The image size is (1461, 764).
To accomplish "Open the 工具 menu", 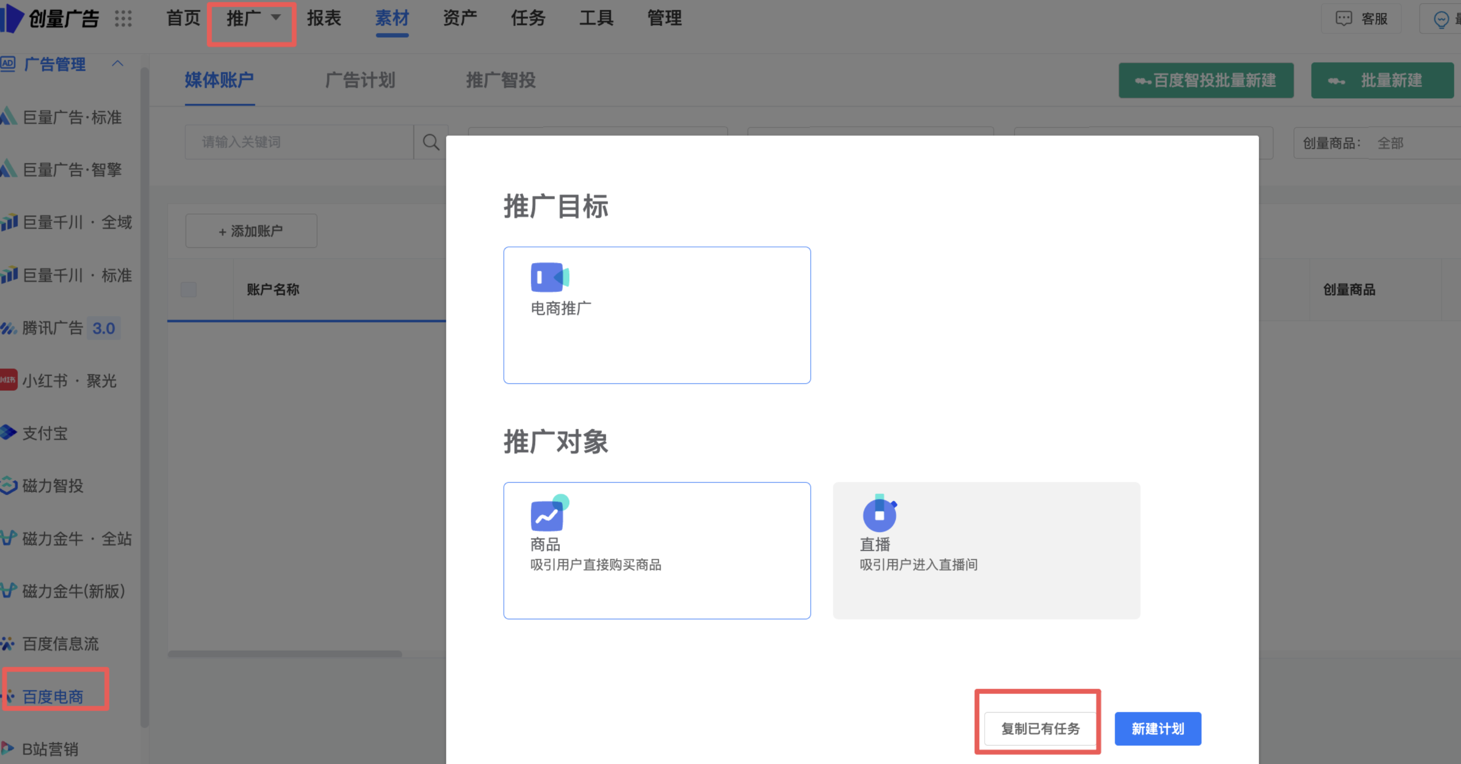I will [x=596, y=18].
